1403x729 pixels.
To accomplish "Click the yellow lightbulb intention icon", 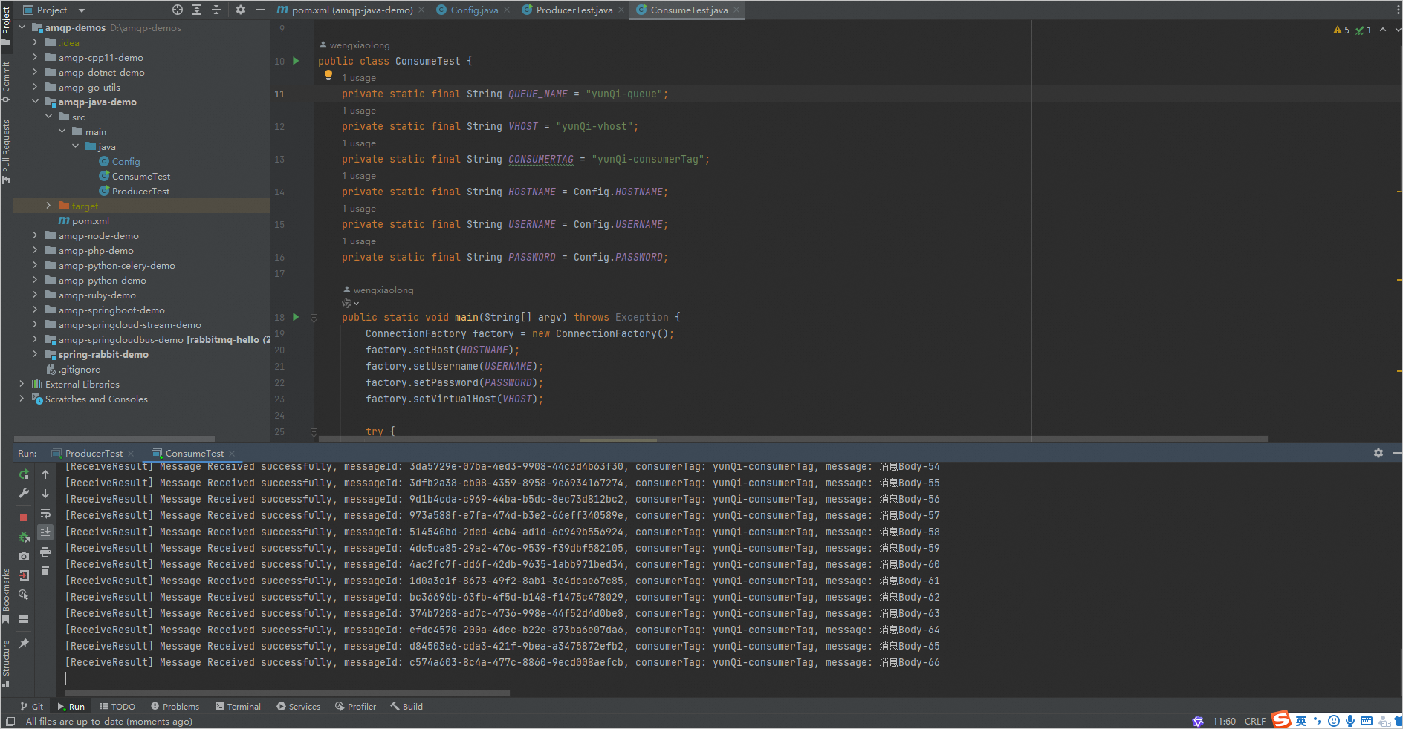I will point(328,75).
